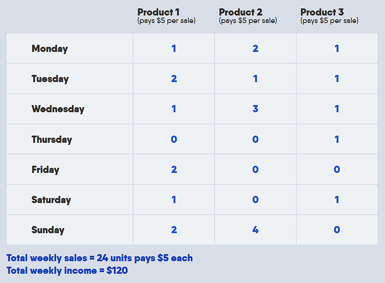Select the Saturday row label
The image size is (385, 283).
click(51, 200)
